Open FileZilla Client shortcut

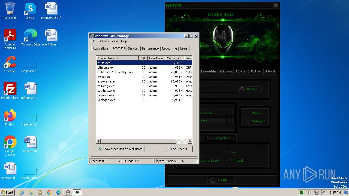(10, 91)
